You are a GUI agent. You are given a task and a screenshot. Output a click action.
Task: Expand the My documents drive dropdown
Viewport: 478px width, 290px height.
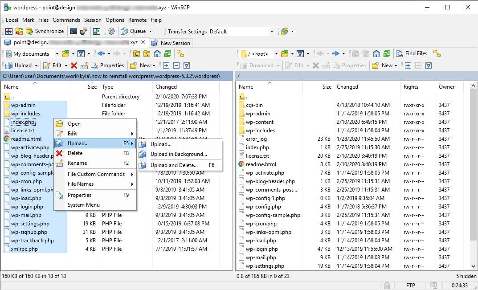click(57, 54)
